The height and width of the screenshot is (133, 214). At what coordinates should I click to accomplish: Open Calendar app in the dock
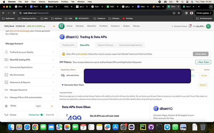click(83, 127)
